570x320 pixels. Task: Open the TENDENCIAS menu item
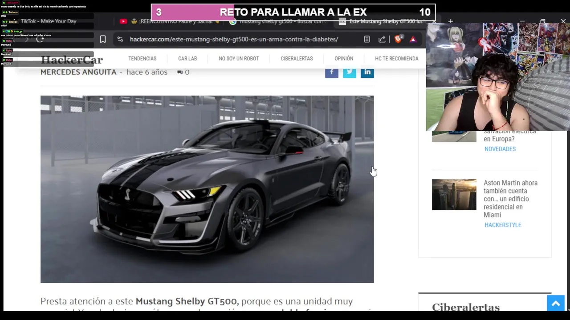point(142,58)
